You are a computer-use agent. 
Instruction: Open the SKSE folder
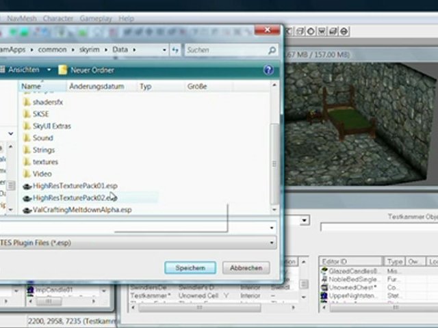pos(40,114)
